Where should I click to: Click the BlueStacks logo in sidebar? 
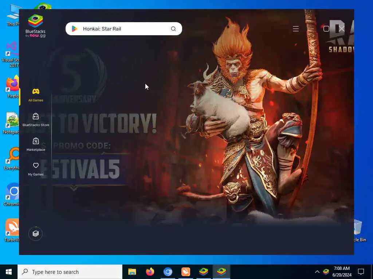(x=35, y=26)
